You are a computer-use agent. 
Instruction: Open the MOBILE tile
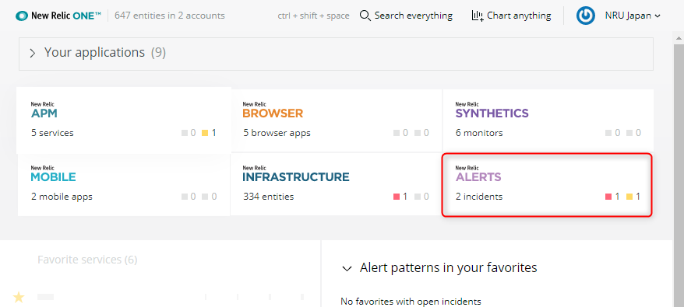[124, 185]
